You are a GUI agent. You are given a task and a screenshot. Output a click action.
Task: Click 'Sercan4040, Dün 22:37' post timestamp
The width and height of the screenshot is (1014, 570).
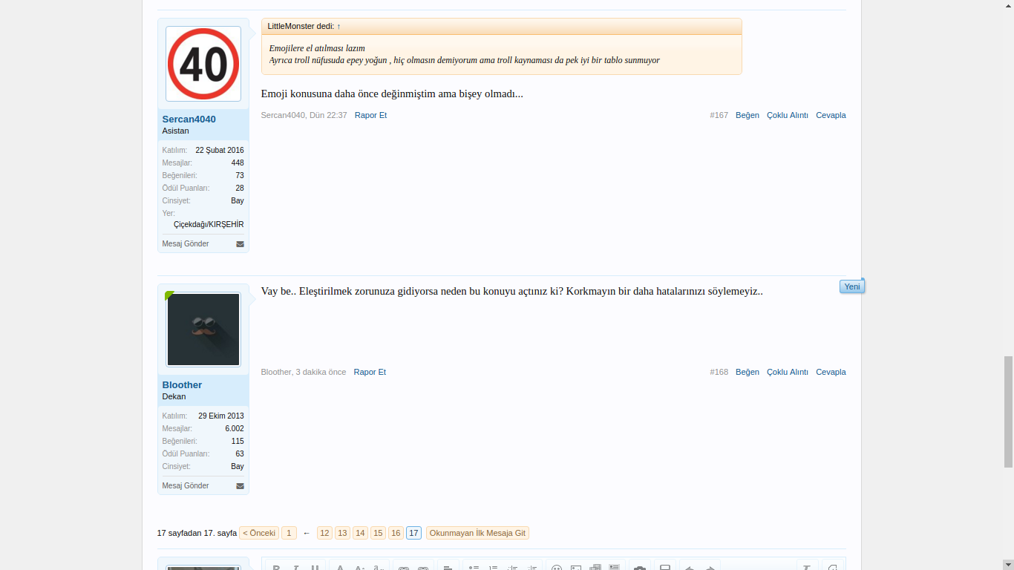coord(304,115)
